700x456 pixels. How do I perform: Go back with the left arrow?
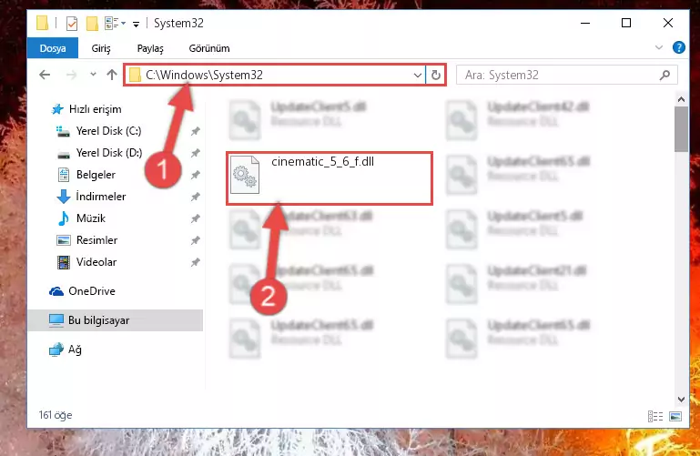click(x=45, y=75)
